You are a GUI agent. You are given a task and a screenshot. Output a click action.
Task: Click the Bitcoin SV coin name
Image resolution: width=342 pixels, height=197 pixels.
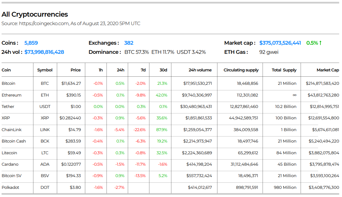point(11,176)
